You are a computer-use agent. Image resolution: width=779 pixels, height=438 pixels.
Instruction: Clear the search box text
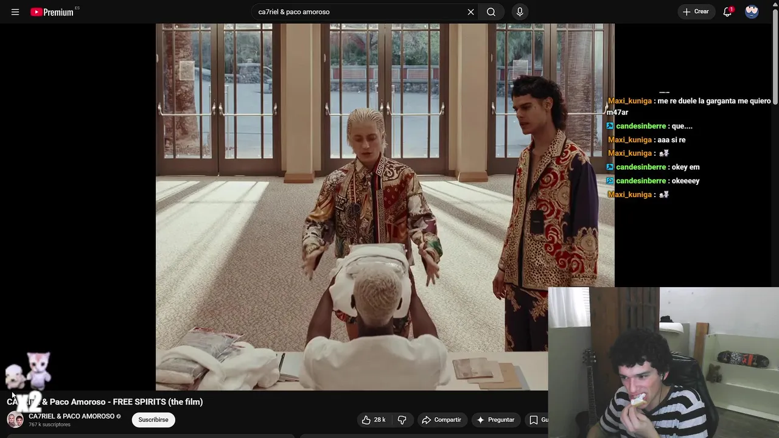[470, 12]
